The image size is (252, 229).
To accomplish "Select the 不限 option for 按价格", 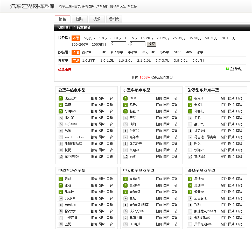I will click(76, 38).
